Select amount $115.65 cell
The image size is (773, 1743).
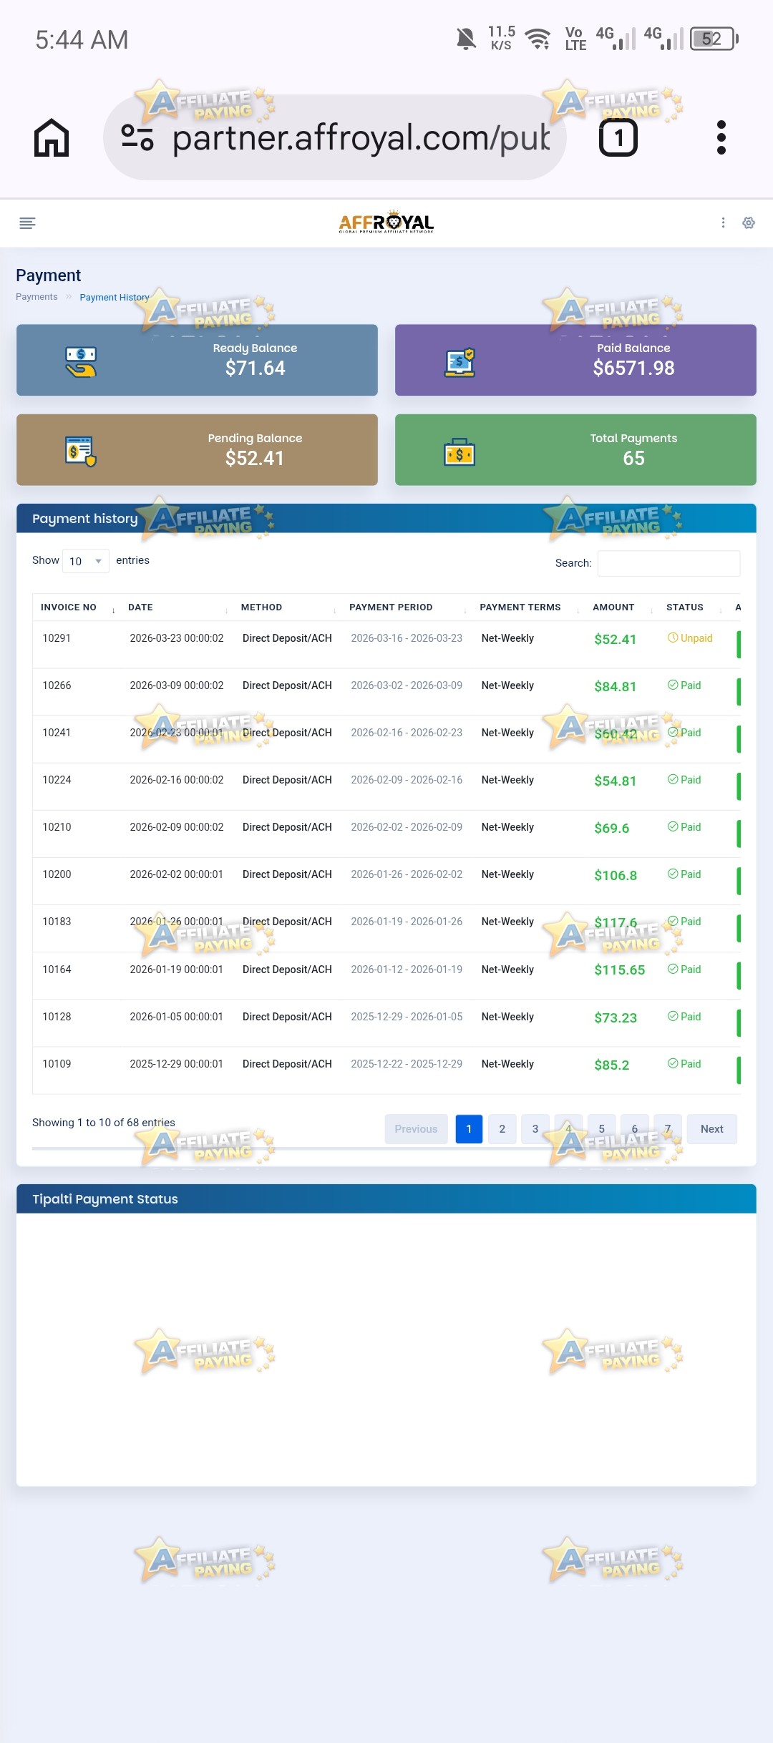click(620, 970)
